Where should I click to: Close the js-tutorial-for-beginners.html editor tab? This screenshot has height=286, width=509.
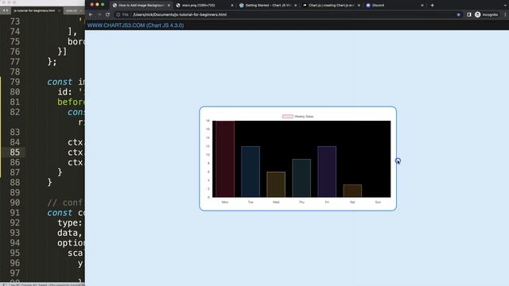pyautogui.click(x=59, y=10)
